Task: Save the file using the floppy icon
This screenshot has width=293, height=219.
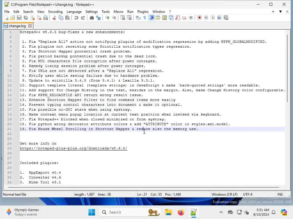Action: coord(19,18)
